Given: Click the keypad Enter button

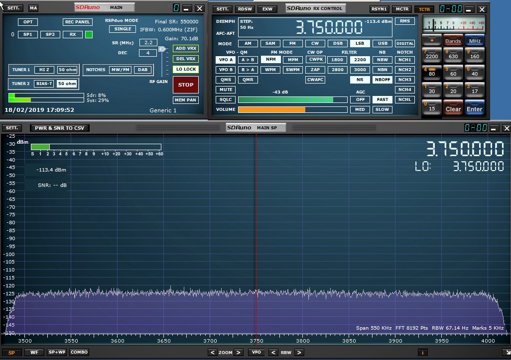Looking at the screenshot, I should coord(475,108).
